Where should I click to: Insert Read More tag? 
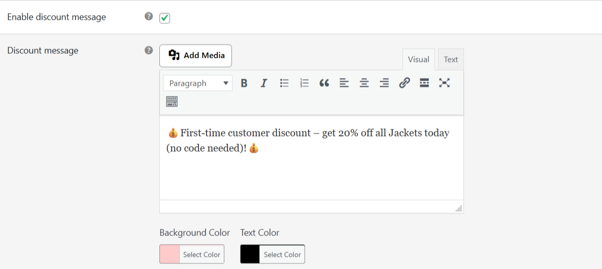424,83
